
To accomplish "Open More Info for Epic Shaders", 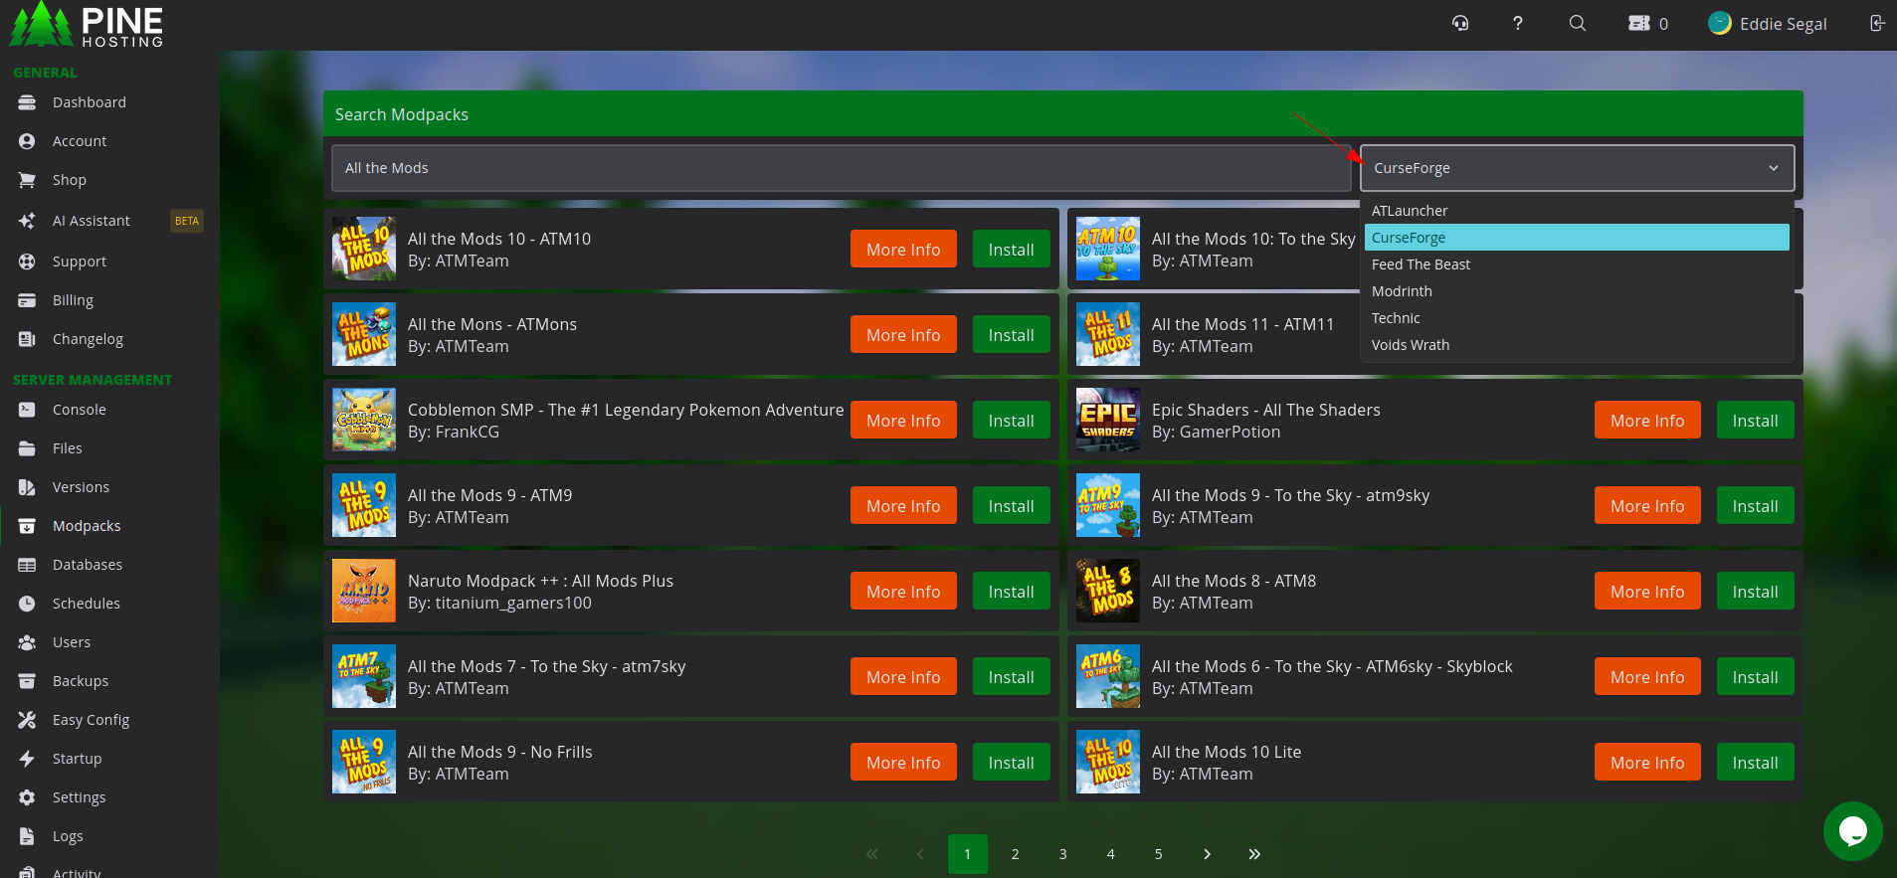I will [1647, 421].
